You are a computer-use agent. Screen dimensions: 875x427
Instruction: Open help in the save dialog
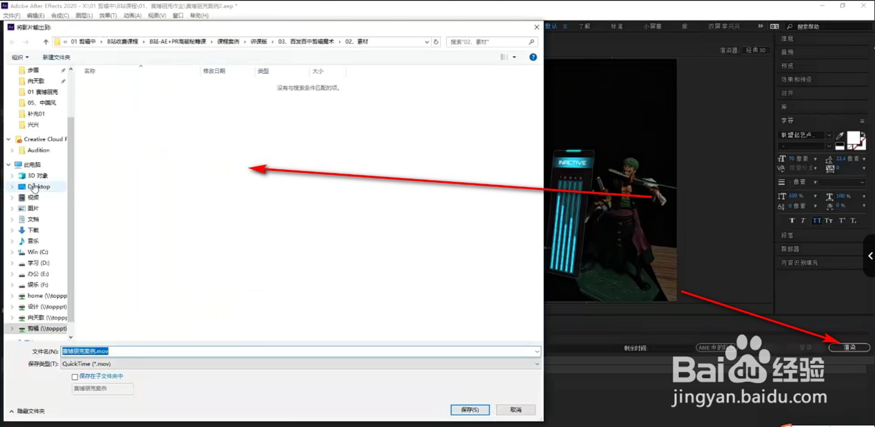pyautogui.click(x=533, y=57)
